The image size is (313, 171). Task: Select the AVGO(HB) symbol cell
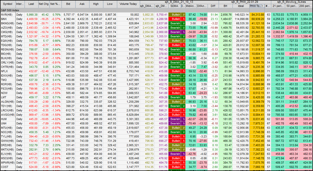(8, 115)
